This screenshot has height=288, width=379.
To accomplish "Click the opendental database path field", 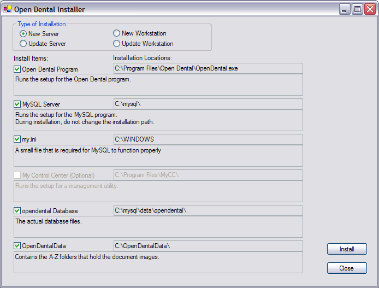I will 208,210.
